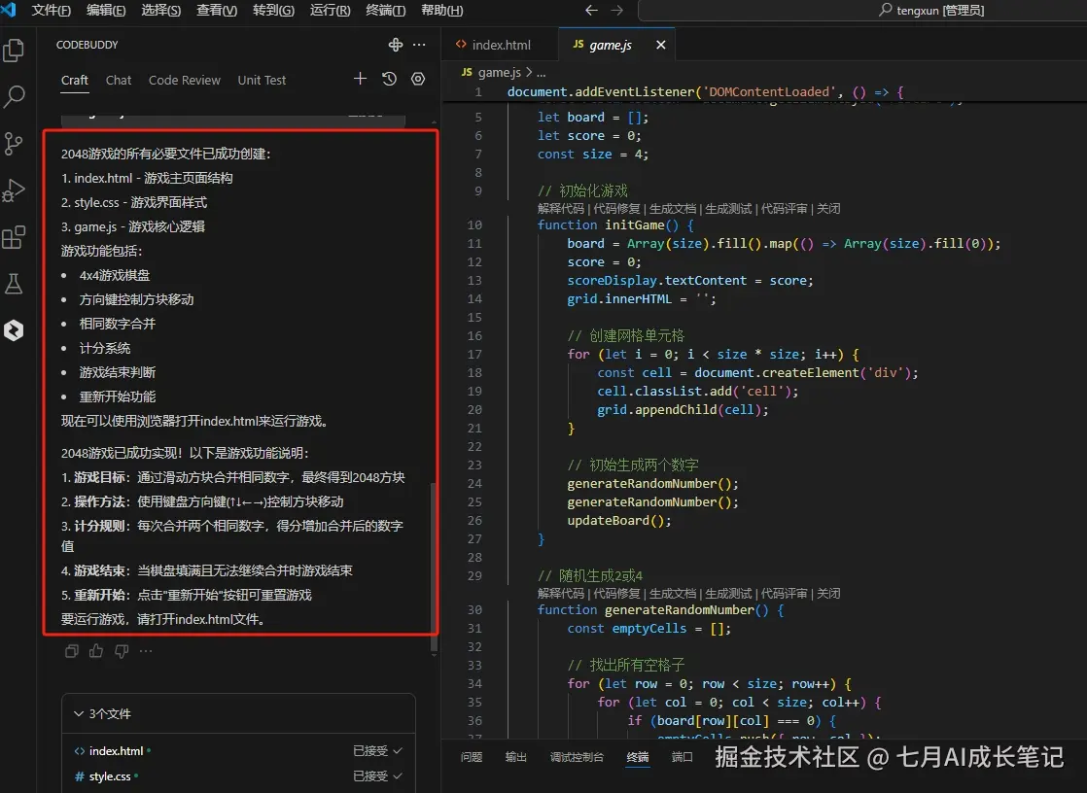Close the game.js editor tab
The height and width of the screenshot is (793, 1087).
tap(660, 45)
